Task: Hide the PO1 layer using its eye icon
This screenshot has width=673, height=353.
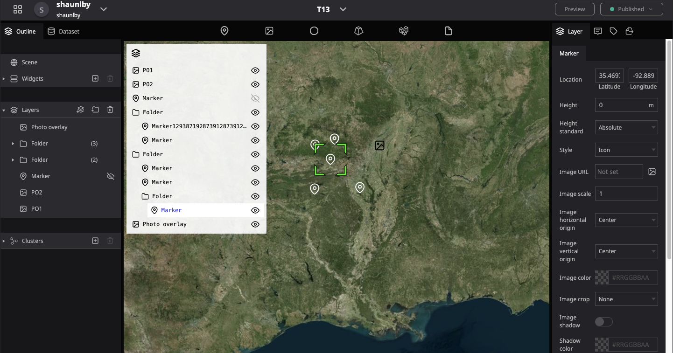Action: (x=255, y=70)
